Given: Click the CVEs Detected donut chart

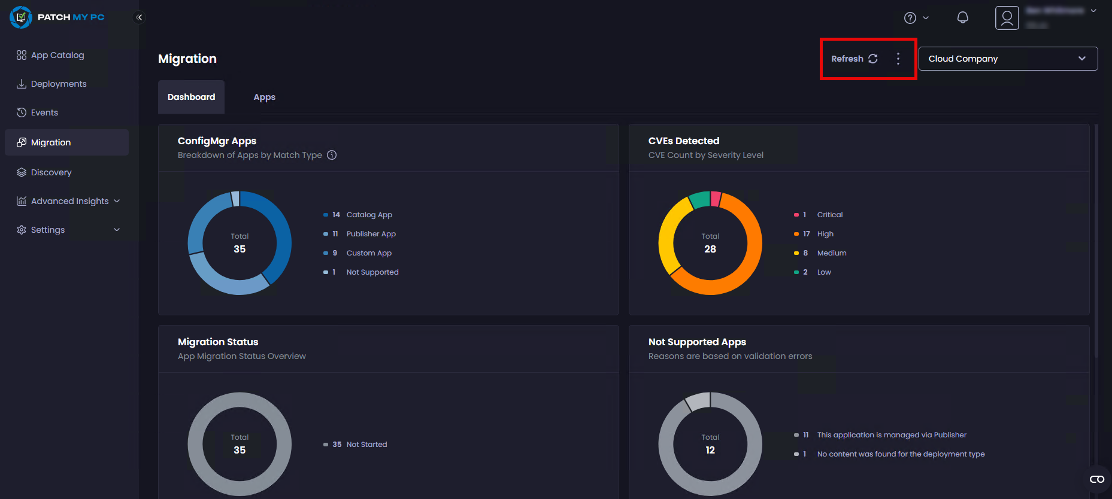Looking at the screenshot, I should [x=710, y=243].
